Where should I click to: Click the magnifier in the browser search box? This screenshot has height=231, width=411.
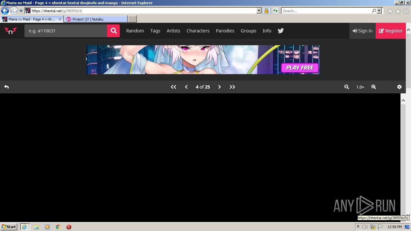(374, 11)
